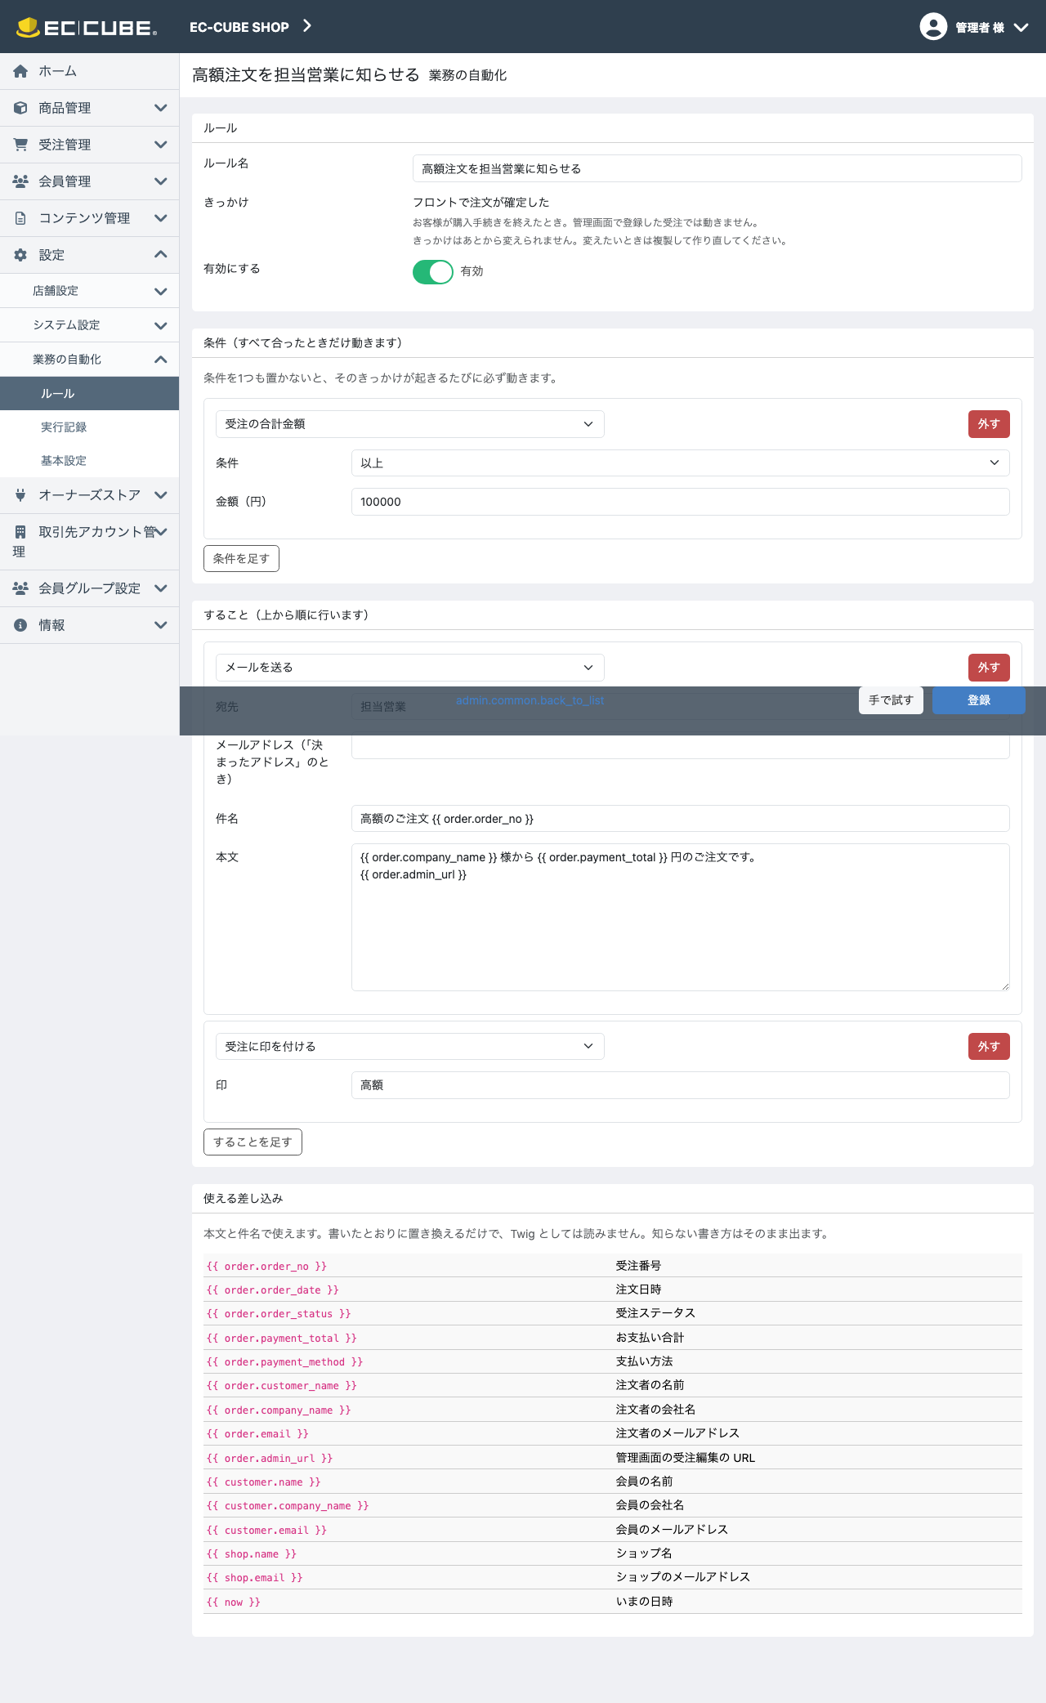The width and height of the screenshot is (1046, 1703).
Task: Collapse the 設定 menu chevron
Action: point(161,255)
